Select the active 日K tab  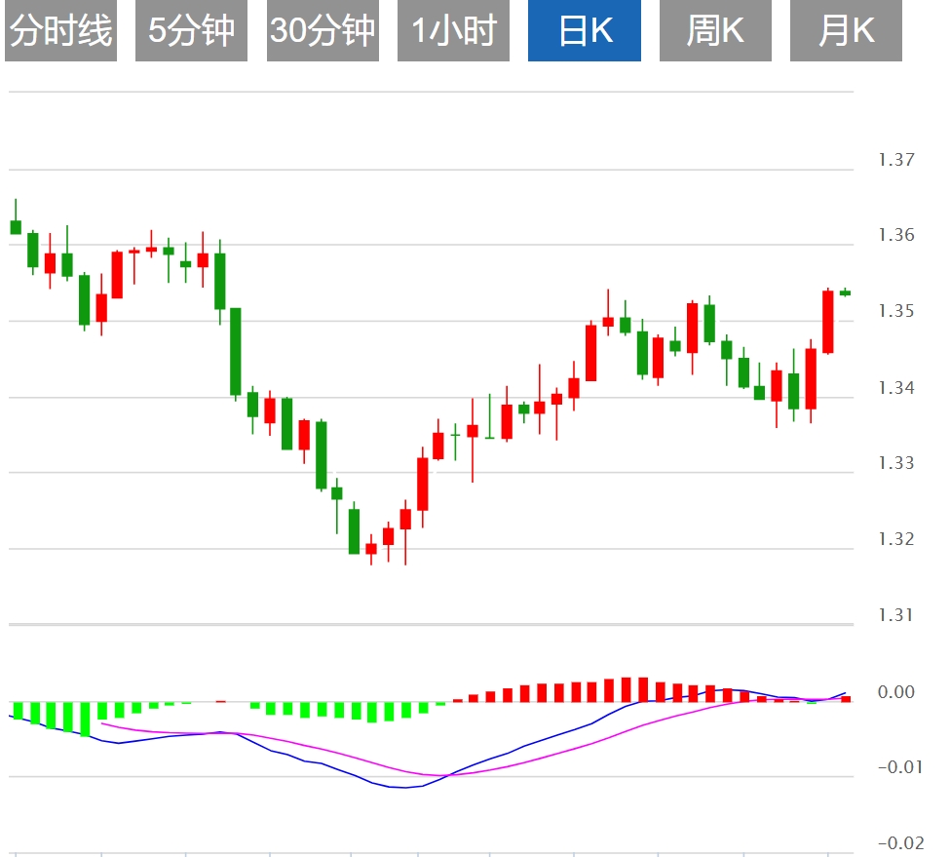click(585, 31)
